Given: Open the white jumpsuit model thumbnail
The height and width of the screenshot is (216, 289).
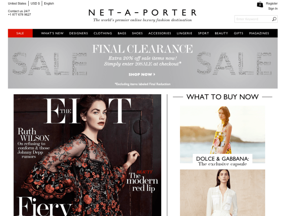Looking at the screenshot, I should click(223, 193).
